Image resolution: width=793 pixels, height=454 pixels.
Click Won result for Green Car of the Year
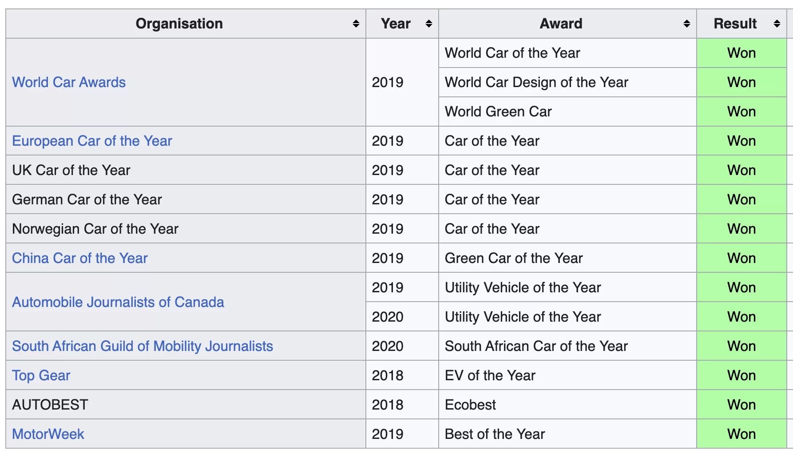[741, 258]
